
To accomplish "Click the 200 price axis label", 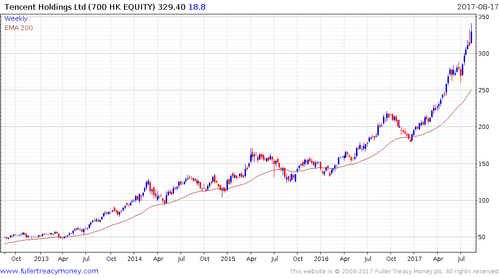I will (484, 127).
